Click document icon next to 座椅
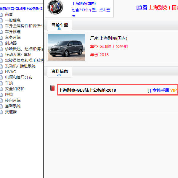Screen dimensions: 178x178 coord(1,95)
